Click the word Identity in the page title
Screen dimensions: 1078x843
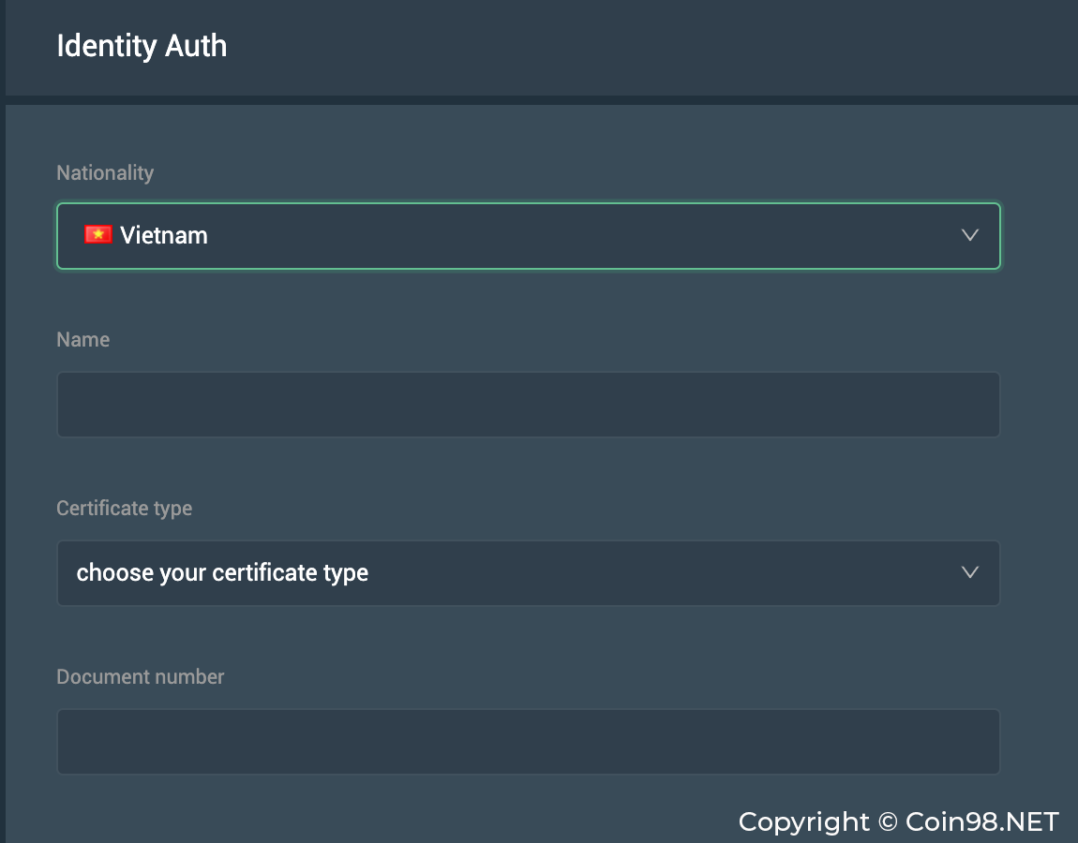pos(103,46)
